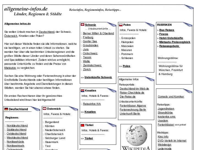Open the Tessin link
Screen dimensions: 200x150
pyautogui.click(x=87, y=57)
